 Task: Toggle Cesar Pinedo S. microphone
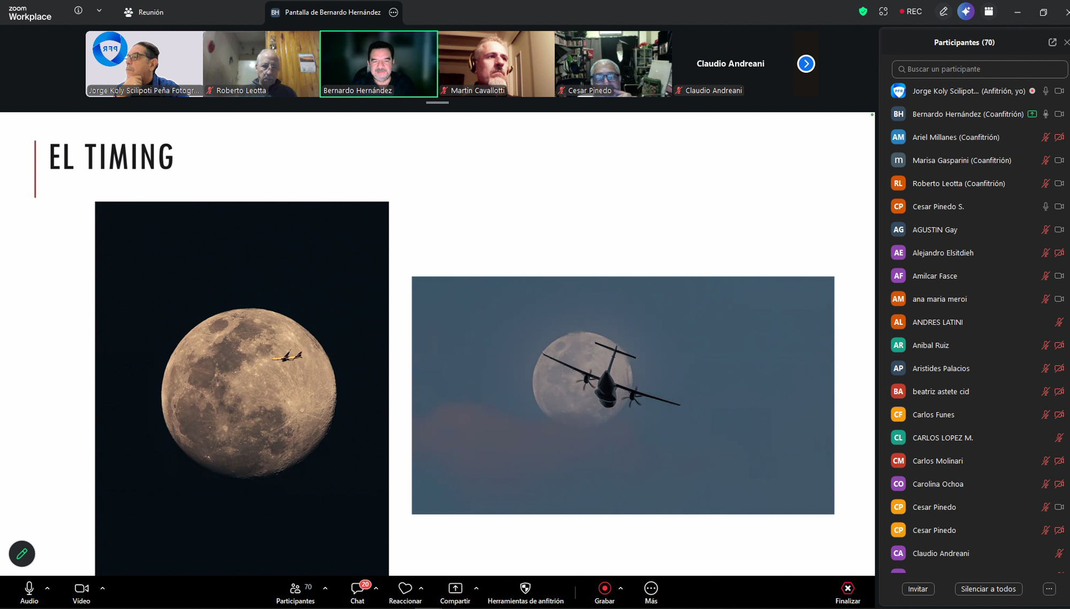pos(1045,207)
